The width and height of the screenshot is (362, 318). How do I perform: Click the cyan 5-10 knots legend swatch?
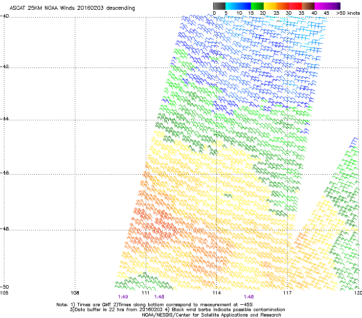(232, 6)
